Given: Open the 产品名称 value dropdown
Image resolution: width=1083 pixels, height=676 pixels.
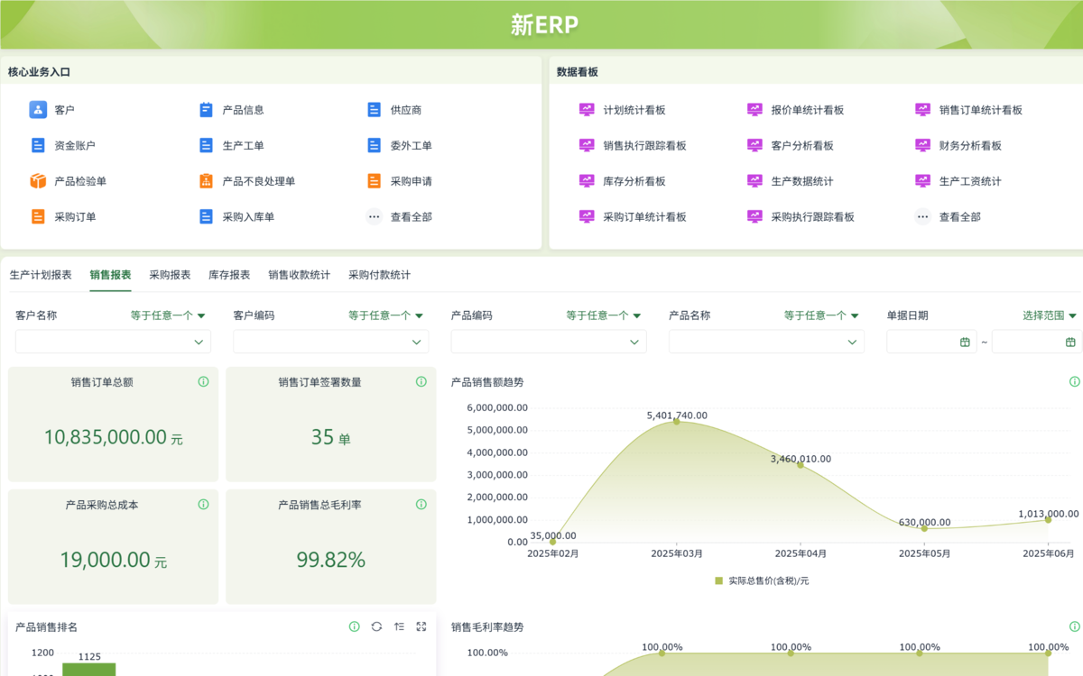Looking at the screenshot, I should (x=766, y=342).
